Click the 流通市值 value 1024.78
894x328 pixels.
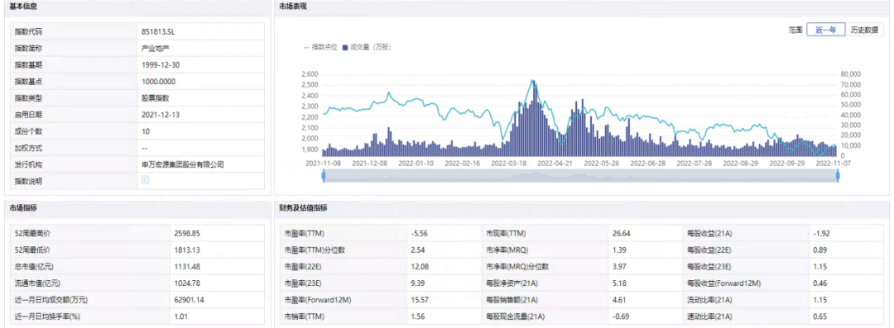[x=188, y=283]
